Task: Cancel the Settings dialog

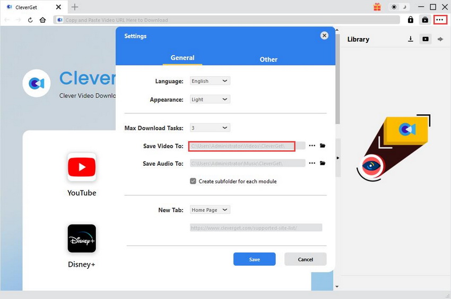Action: click(x=305, y=259)
